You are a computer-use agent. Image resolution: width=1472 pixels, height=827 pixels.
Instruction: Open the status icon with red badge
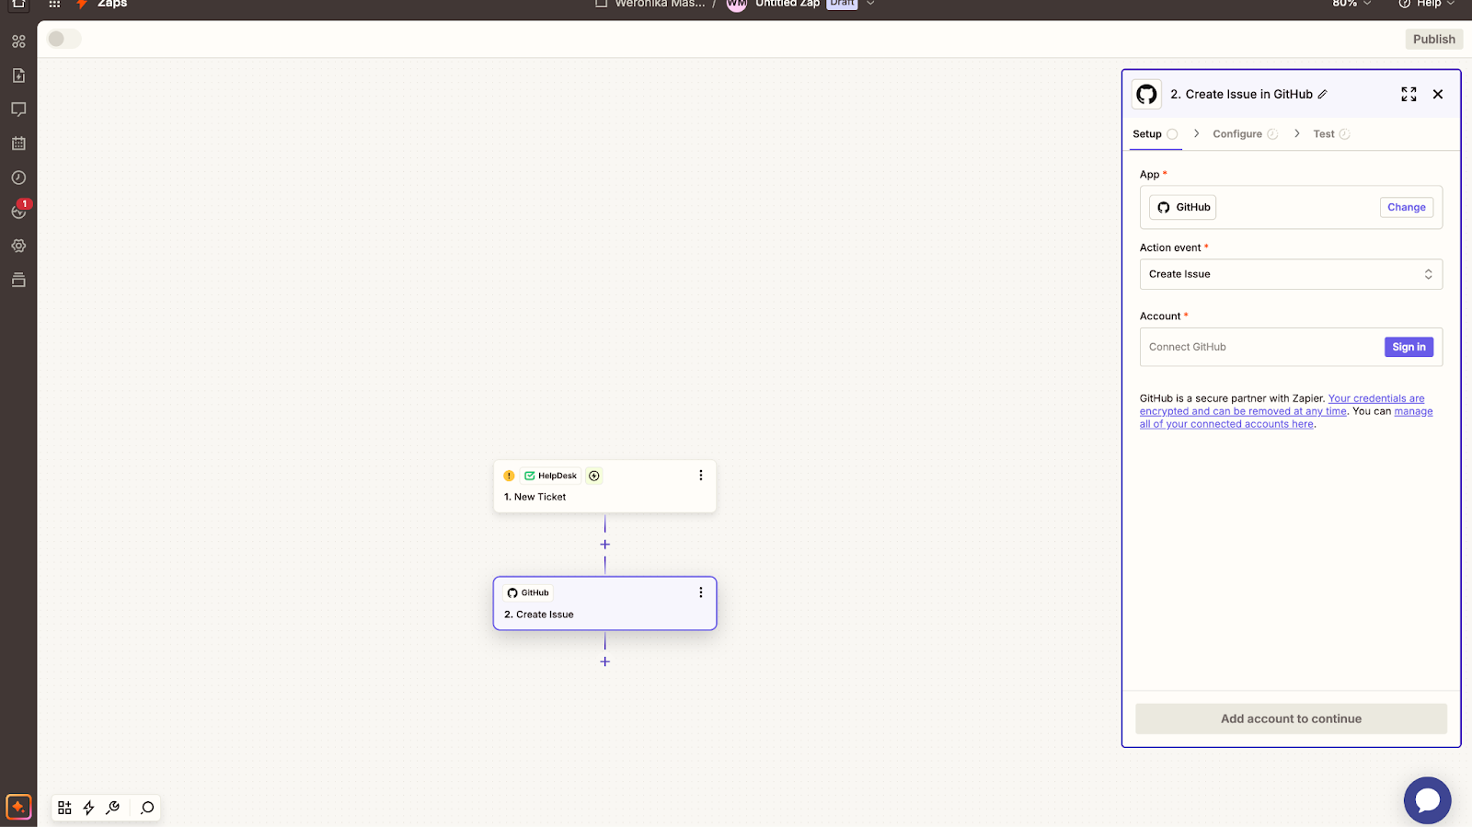(18, 211)
